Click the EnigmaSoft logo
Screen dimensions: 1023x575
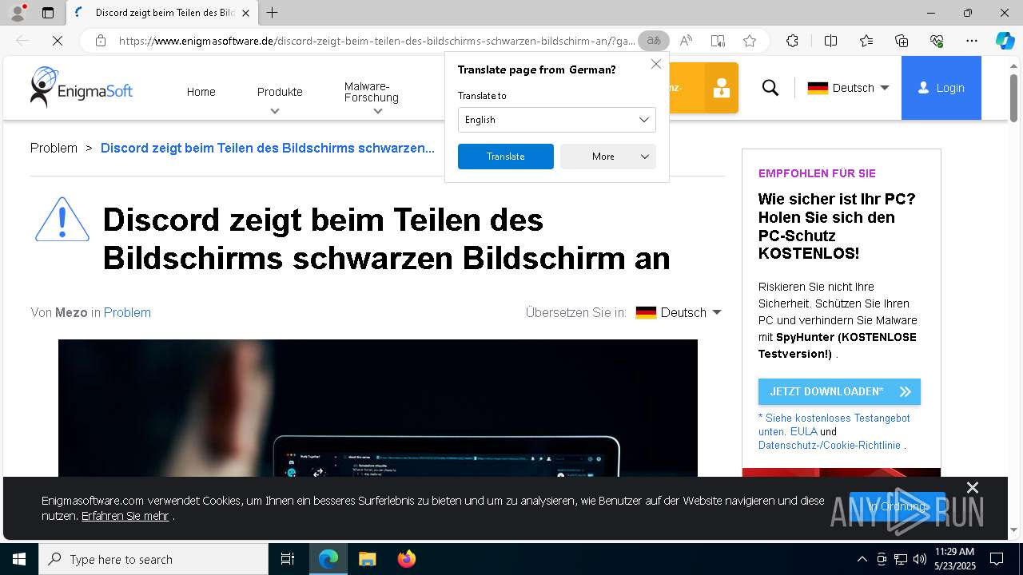[x=82, y=88]
